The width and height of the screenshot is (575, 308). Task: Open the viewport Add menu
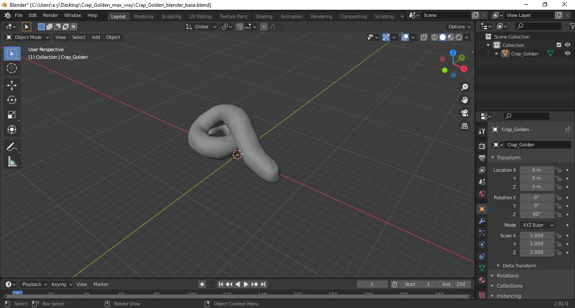pyautogui.click(x=96, y=37)
